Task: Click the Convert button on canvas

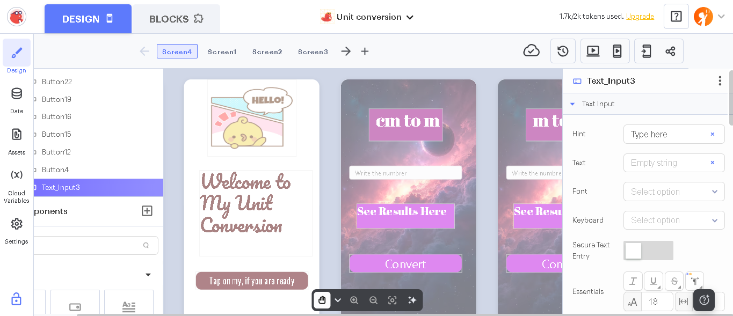Action: click(x=405, y=263)
